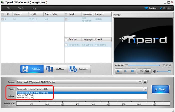Open the Tools menu
This screenshot has height=112, width=175.
[x=21, y=8]
